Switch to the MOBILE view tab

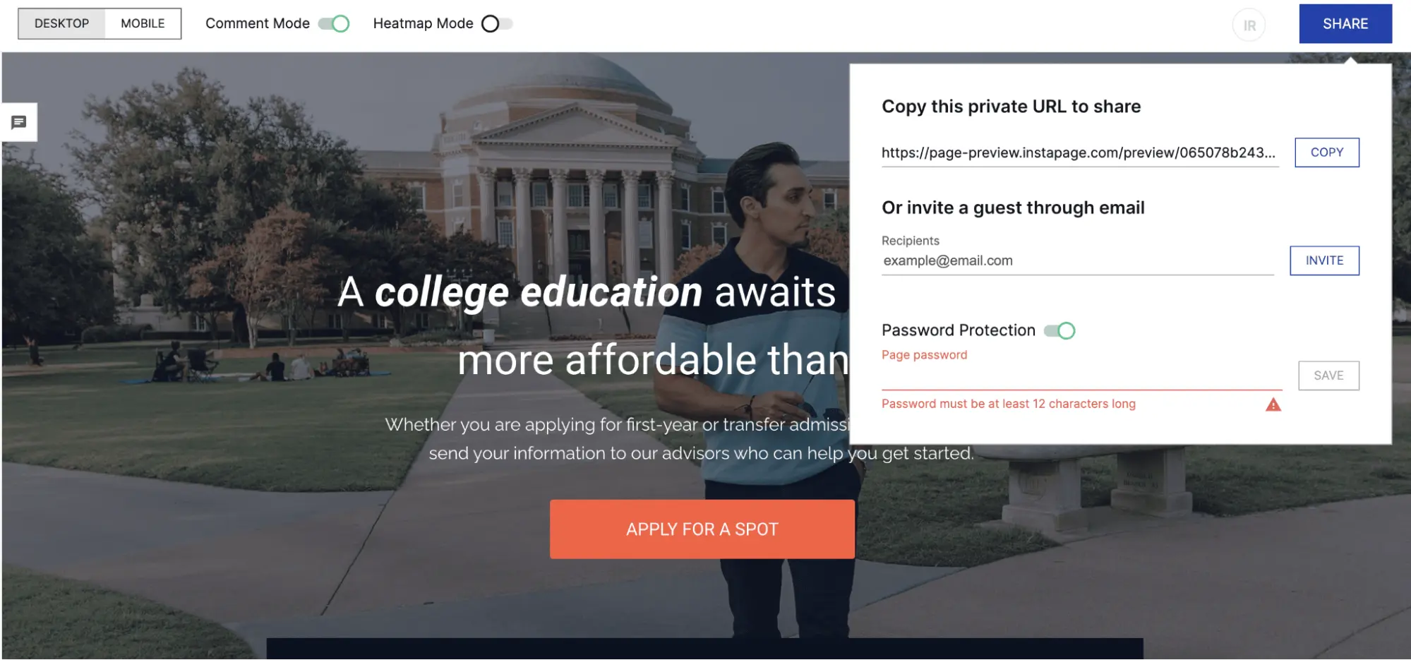click(x=143, y=23)
